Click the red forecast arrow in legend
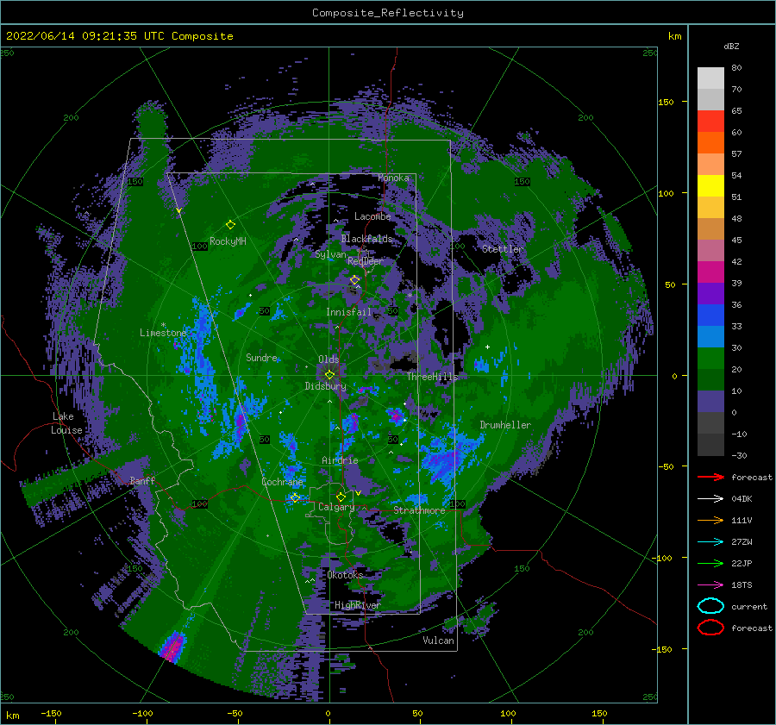Image resolution: width=776 pixels, height=725 pixels. coord(710,477)
